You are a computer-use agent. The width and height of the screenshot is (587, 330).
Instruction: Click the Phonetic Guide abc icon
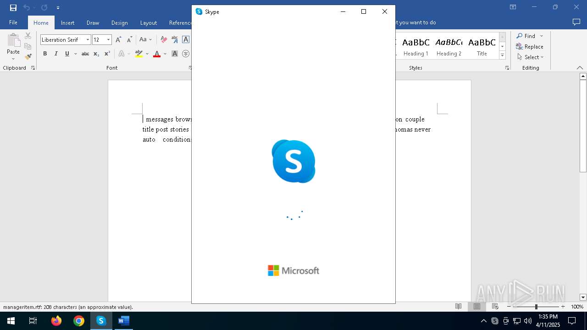pyautogui.click(x=175, y=40)
